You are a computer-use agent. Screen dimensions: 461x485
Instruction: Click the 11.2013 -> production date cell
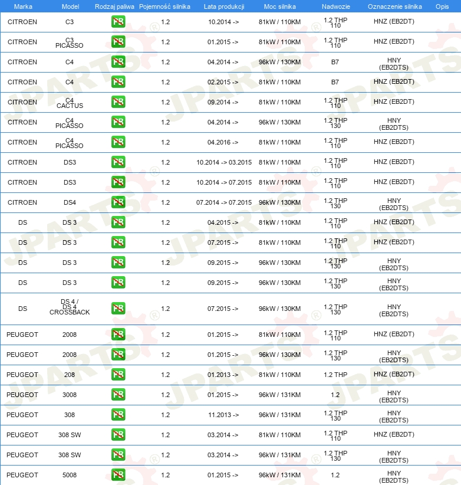223,415
